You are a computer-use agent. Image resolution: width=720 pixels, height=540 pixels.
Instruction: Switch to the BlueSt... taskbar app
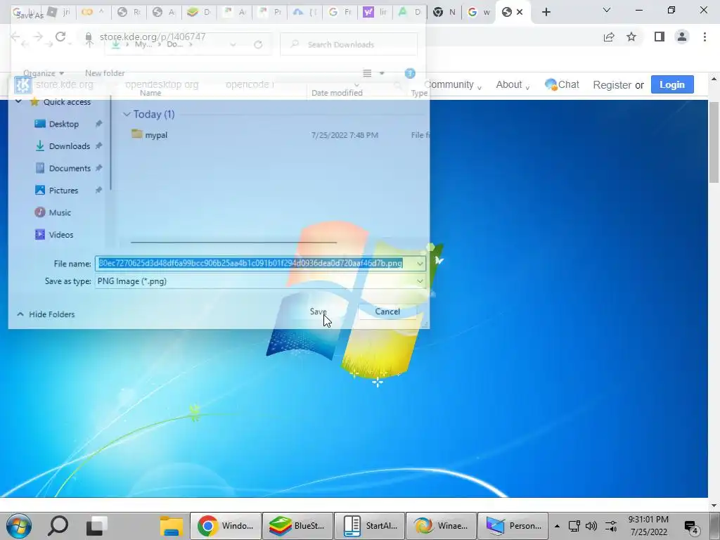(297, 526)
